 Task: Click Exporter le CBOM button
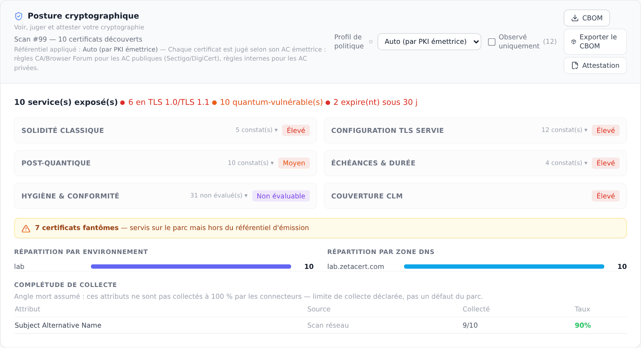coord(595,42)
